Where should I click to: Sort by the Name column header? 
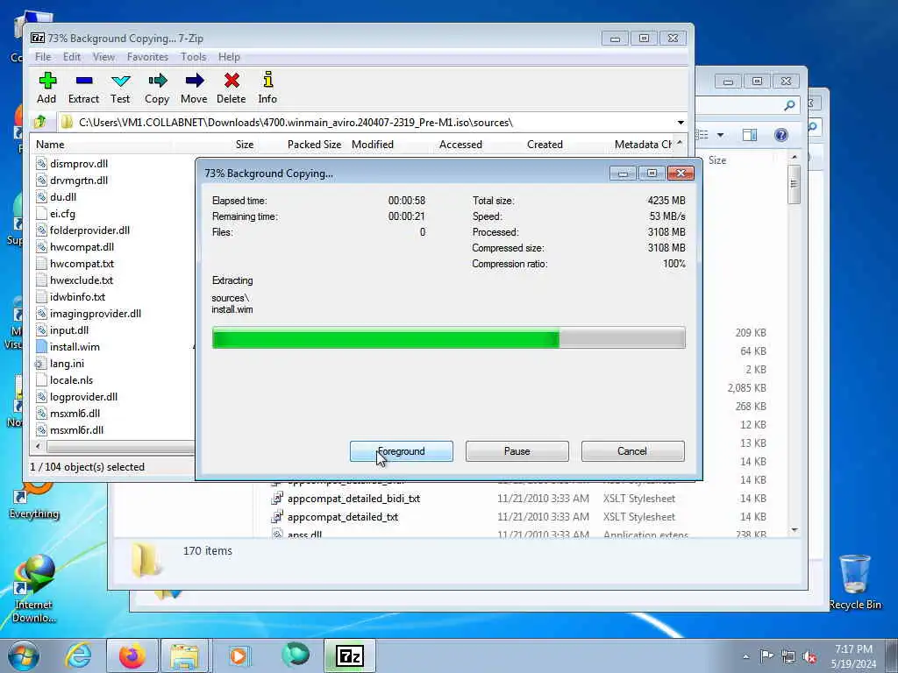(50, 145)
